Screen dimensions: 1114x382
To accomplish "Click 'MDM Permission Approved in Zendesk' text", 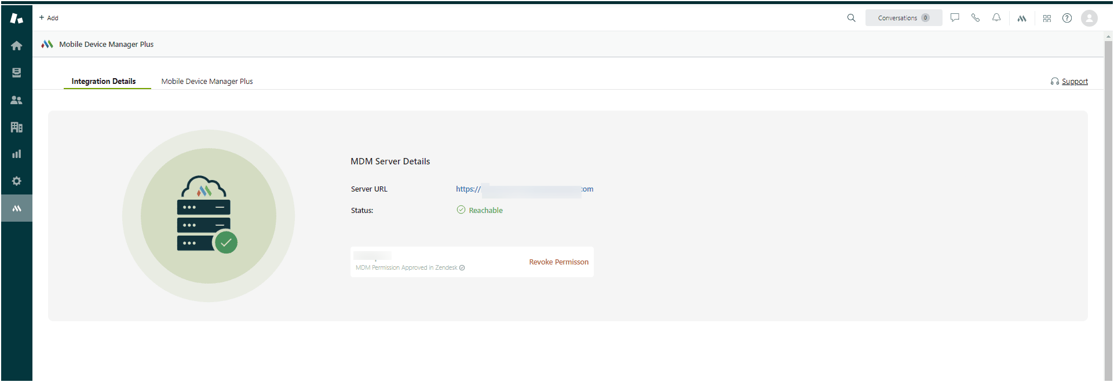I will click(x=406, y=268).
